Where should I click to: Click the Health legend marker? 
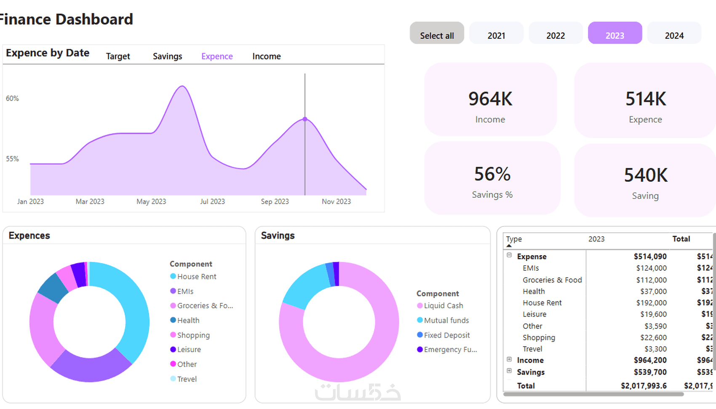click(173, 320)
